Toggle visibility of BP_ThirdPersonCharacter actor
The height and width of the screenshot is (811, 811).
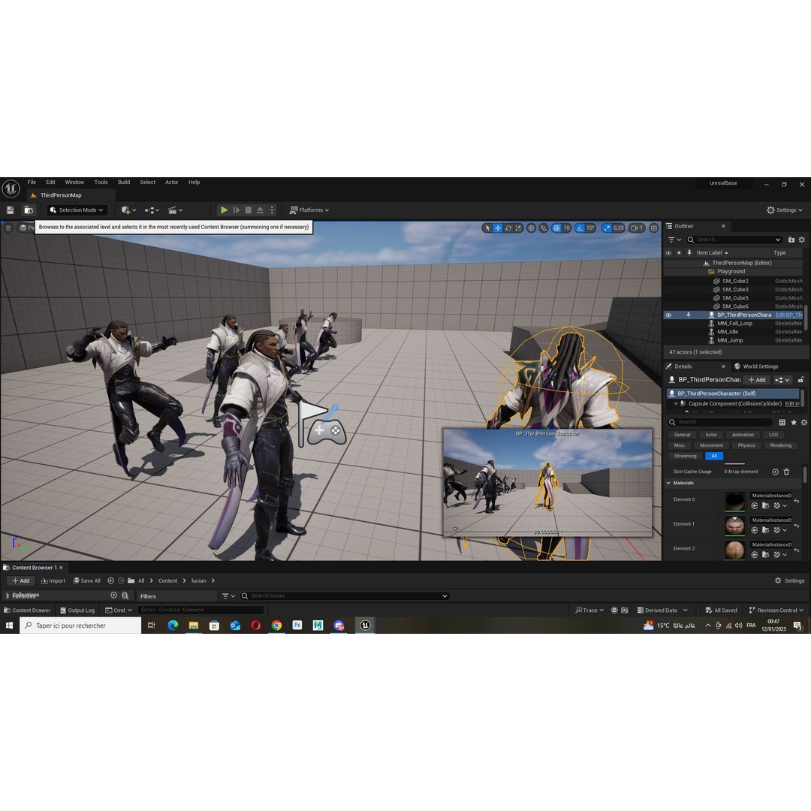[x=668, y=315]
